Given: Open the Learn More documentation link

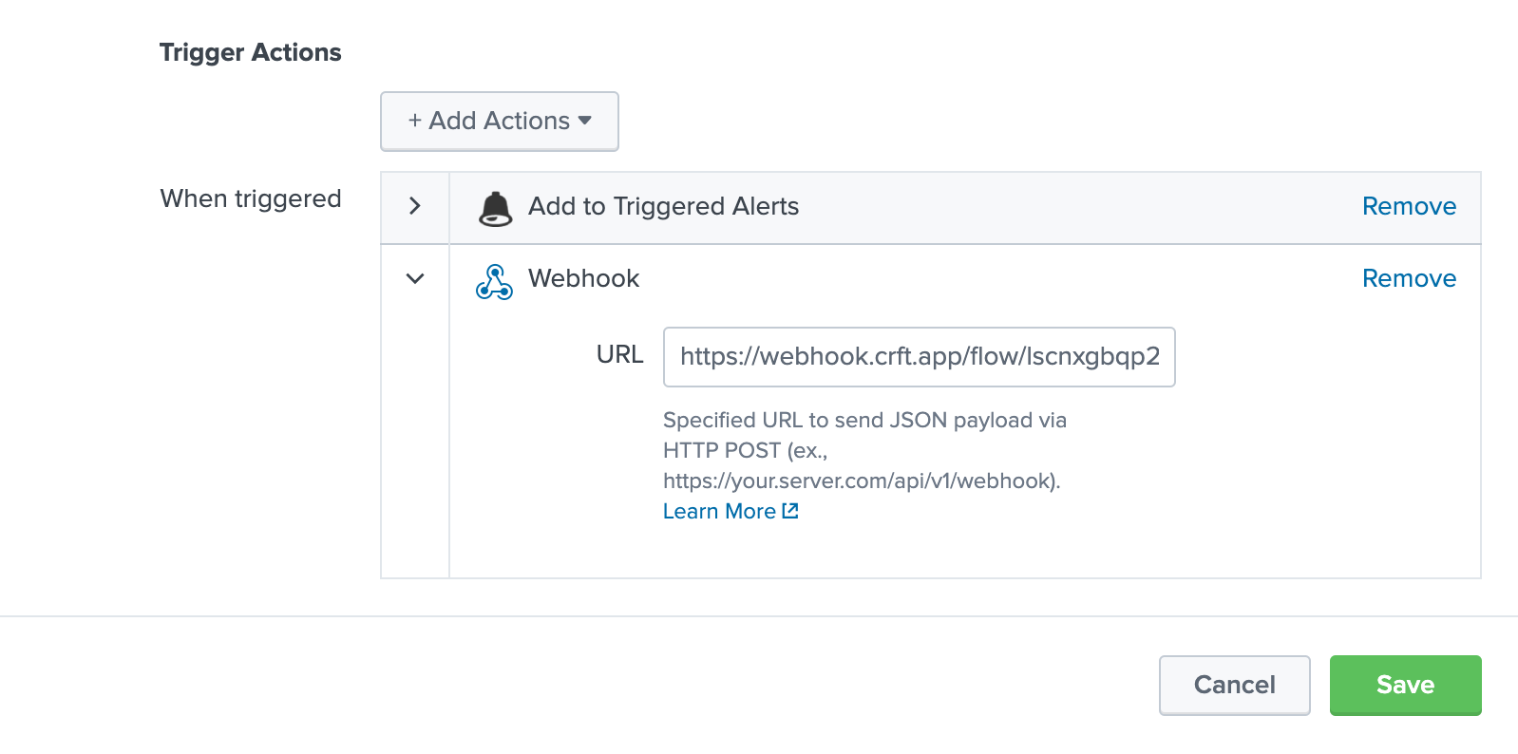Looking at the screenshot, I should click(x=719, y=511).
